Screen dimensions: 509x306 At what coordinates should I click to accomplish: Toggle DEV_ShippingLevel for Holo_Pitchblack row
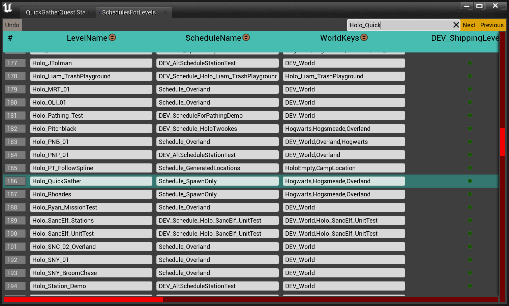point(470,128)
